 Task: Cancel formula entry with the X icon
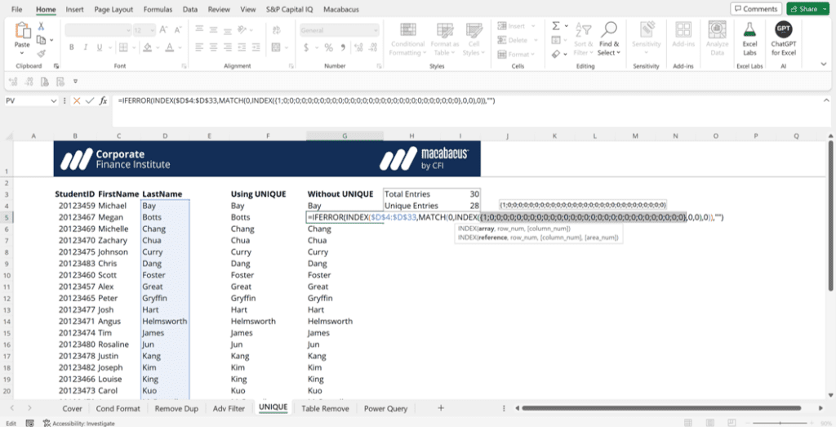(77, 100)
